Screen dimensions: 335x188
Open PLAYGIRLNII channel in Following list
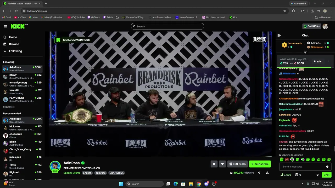point(22,99)
